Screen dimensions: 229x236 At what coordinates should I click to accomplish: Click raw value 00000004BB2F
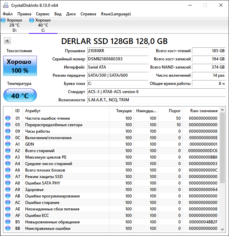pyautogui.click(x=203, y=222)
